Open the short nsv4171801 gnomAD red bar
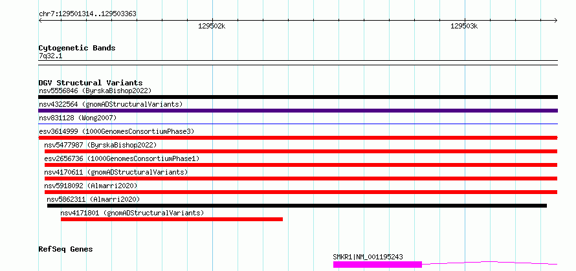This screenshot has height=271, width=576. (x=172, y=219)
